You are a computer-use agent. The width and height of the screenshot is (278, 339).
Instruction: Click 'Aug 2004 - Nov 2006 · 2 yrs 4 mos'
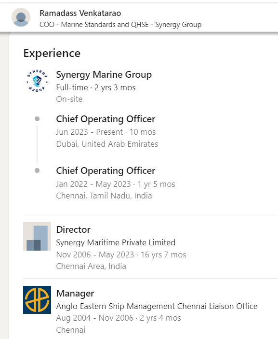pos(119,318)
